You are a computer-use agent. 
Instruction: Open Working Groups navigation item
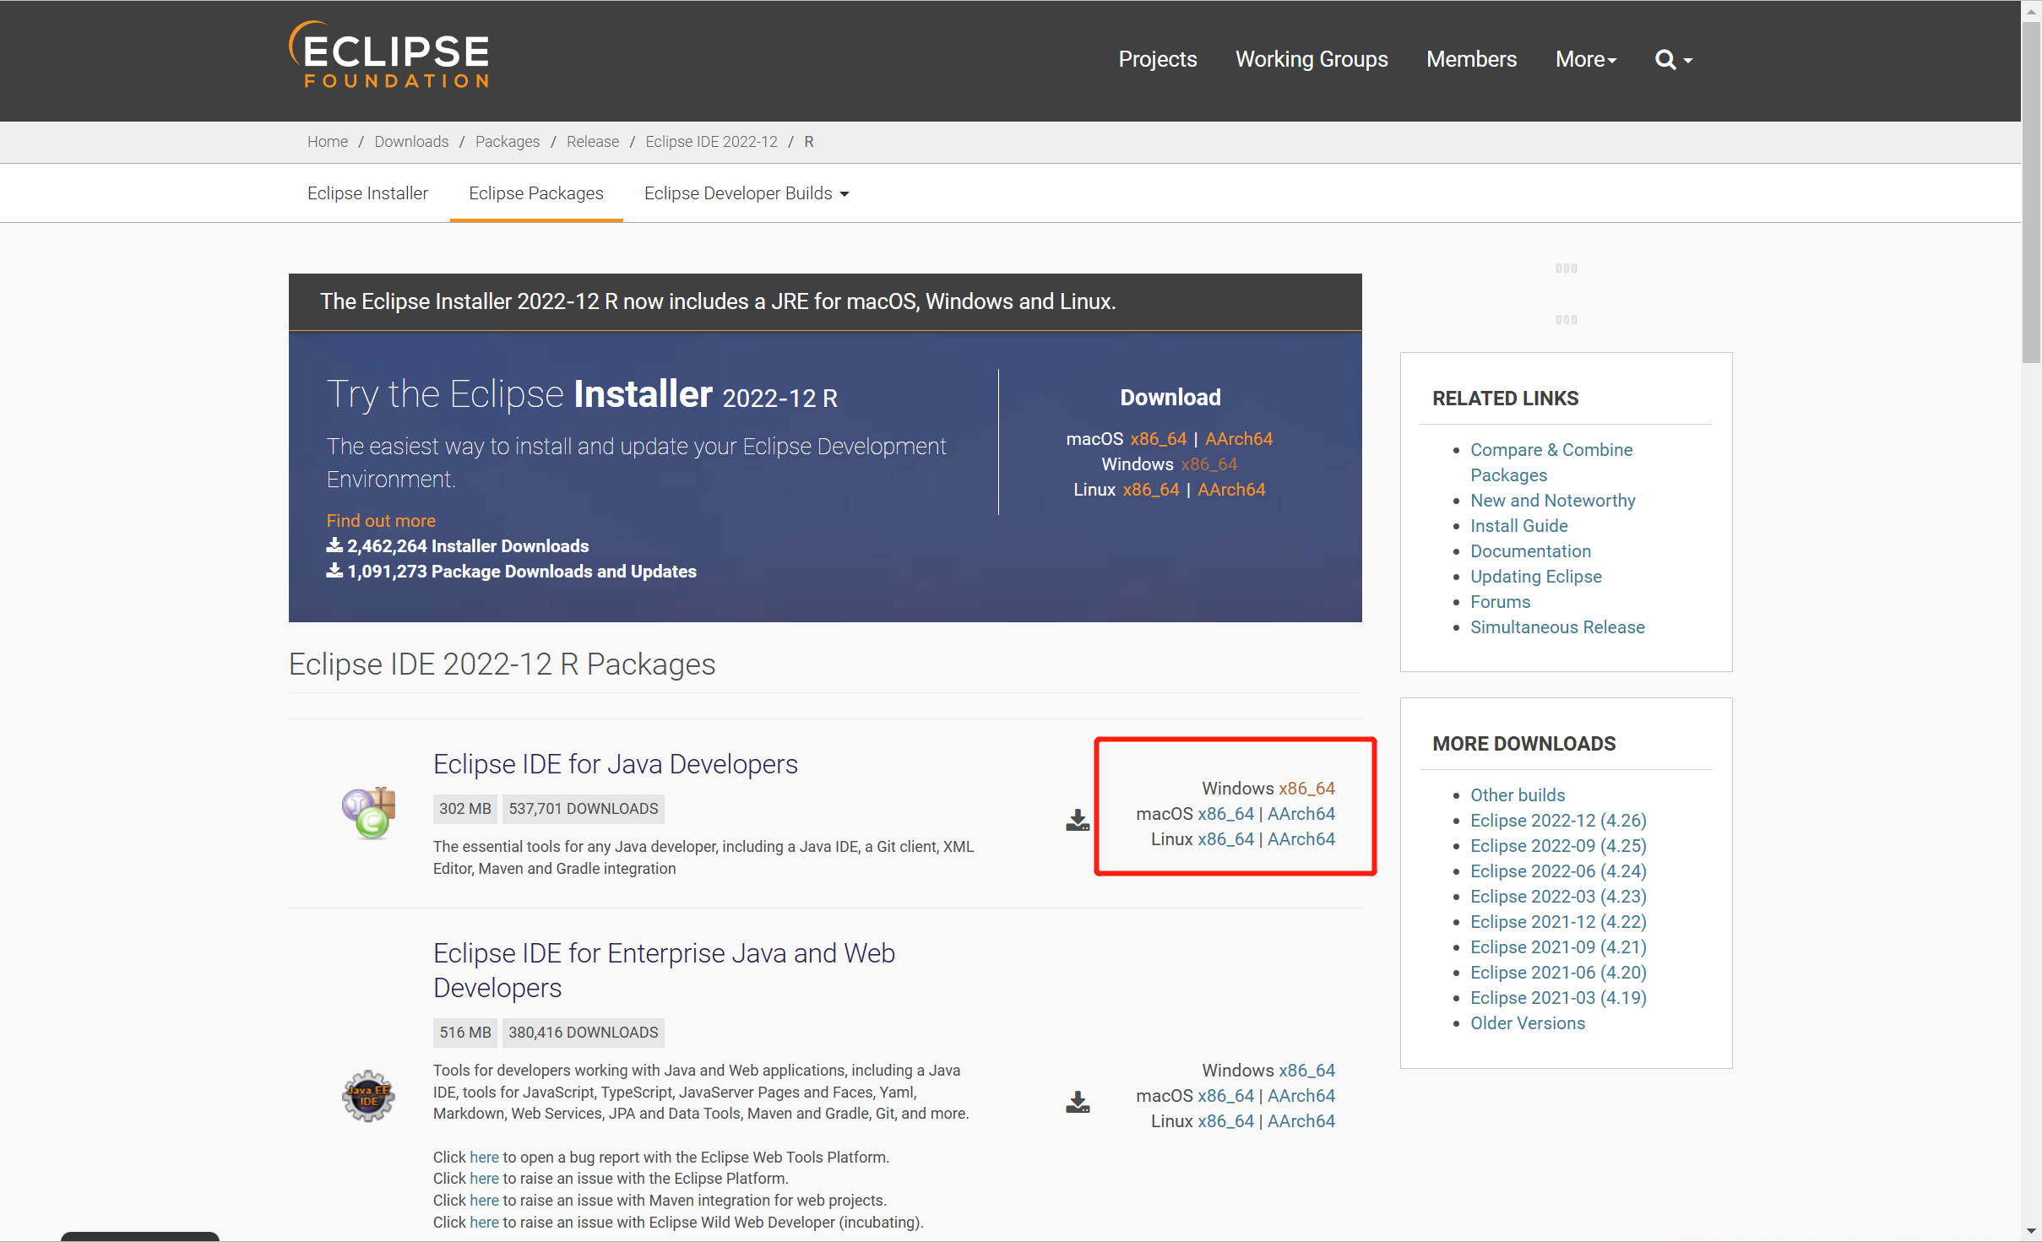(1311, 60)
